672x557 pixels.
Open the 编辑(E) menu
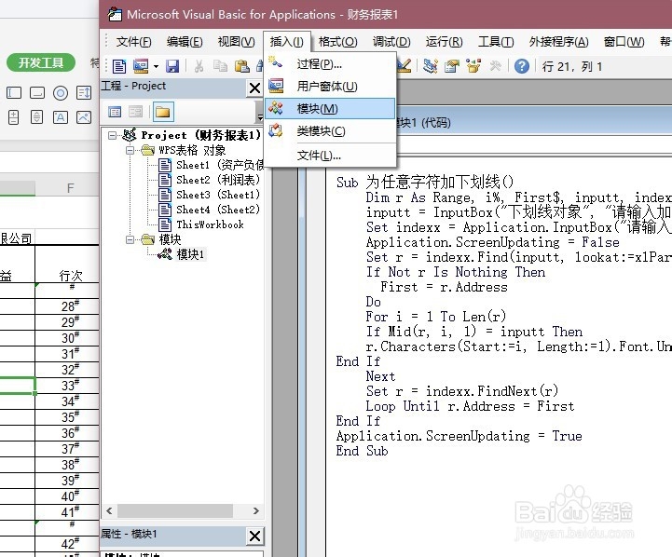[x=185, y=42]
